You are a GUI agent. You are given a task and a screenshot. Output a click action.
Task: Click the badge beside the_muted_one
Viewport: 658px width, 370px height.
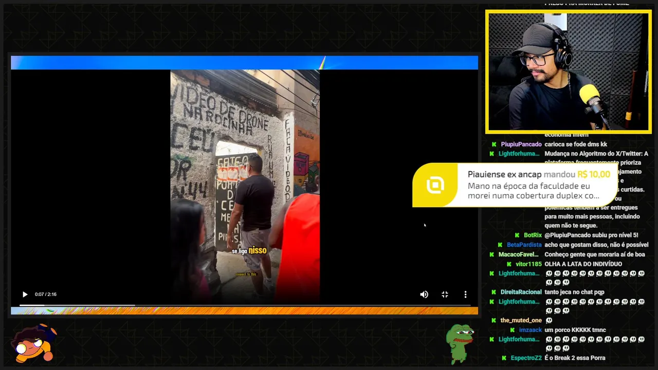(x=493, y=321)
